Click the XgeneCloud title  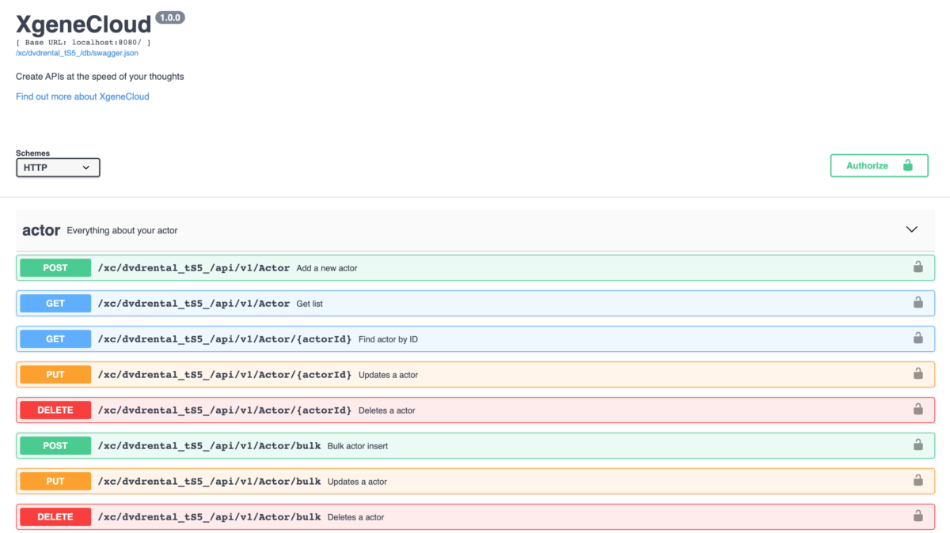(x=83, y=25)
